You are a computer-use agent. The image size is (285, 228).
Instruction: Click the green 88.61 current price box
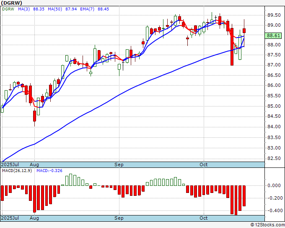[273, 35]
